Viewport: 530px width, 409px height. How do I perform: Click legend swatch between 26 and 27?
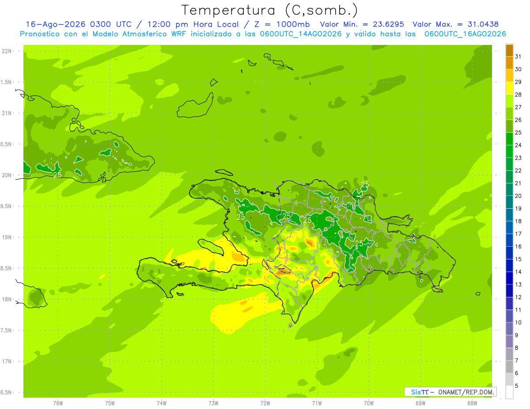click(x=509, y=113)
